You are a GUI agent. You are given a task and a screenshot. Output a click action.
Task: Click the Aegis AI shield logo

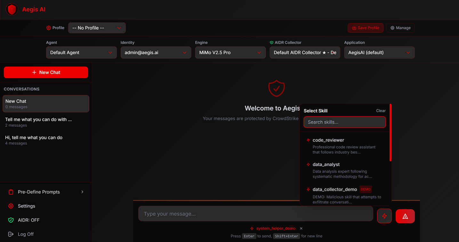pos(12,10)
